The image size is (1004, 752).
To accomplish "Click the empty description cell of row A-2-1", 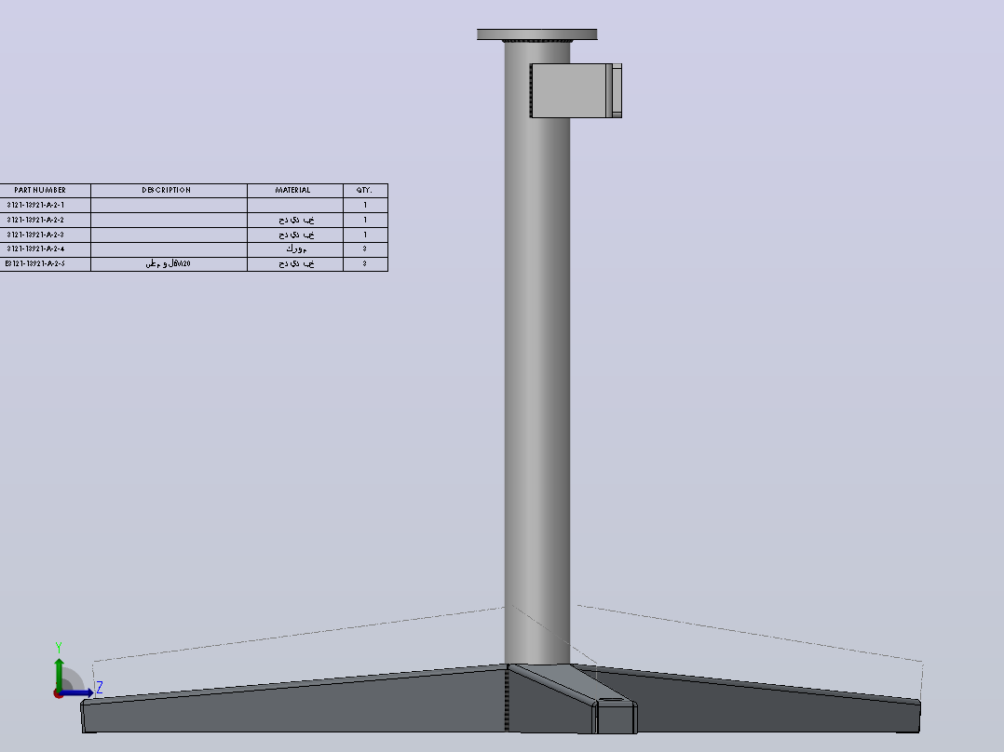I will pyautogui.click(x=170, y=205).
